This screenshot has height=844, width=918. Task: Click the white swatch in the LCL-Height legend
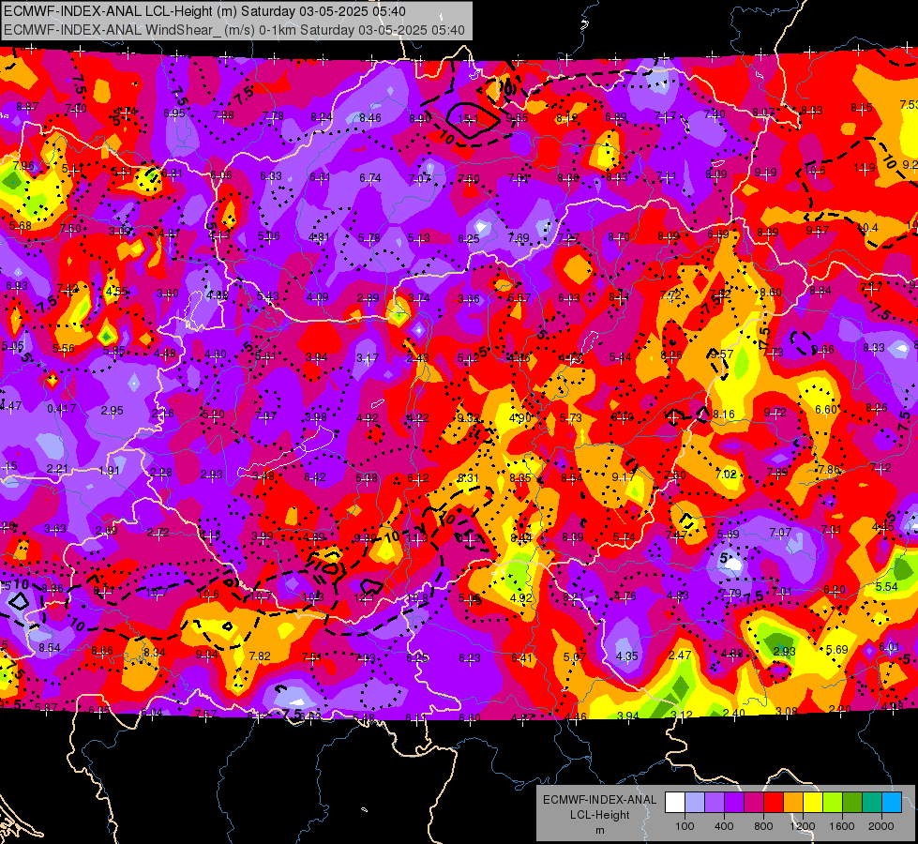(x=675, y=803)
